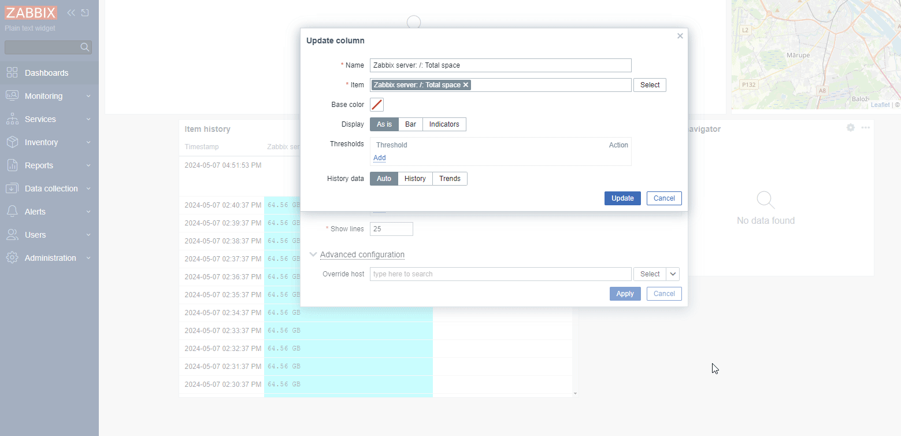This screenshot has width=901, height=436.
Task: Click the Users people icon
Action: [x=12, y=235]
